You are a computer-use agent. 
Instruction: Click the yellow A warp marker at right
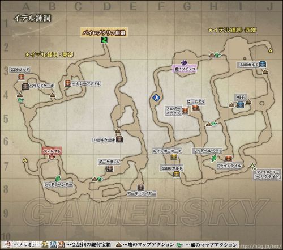tap(271, 51)
